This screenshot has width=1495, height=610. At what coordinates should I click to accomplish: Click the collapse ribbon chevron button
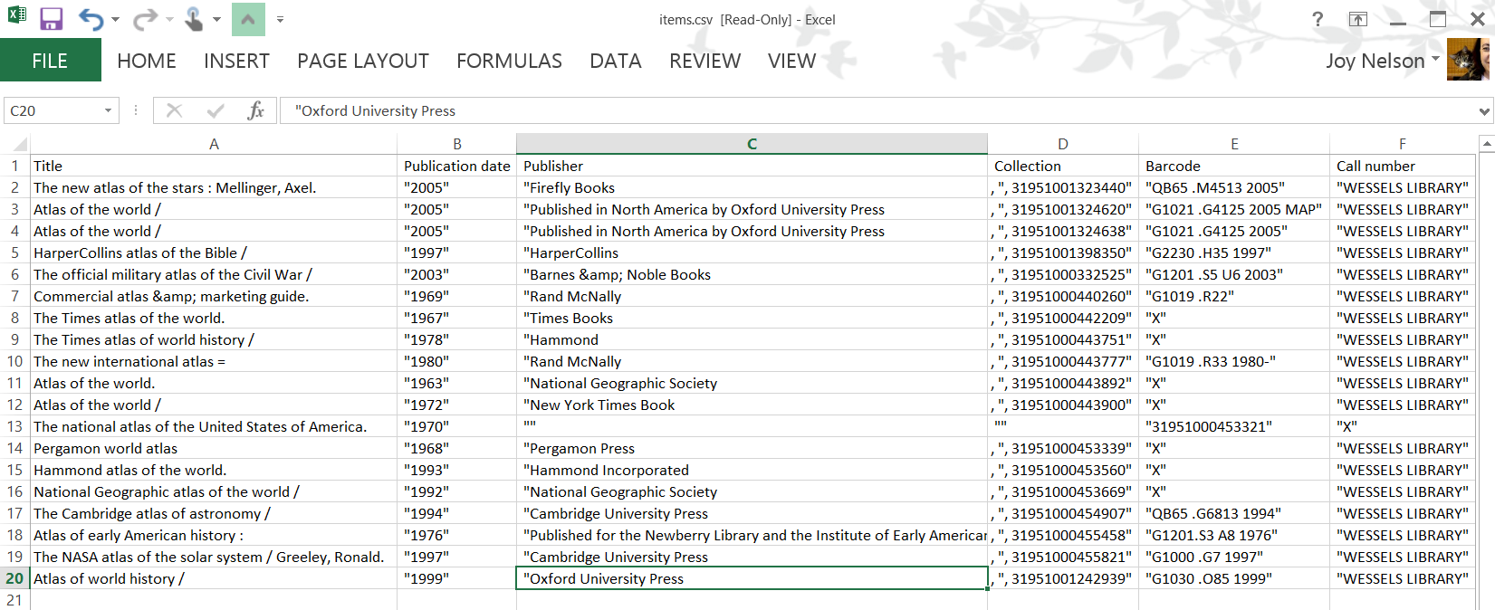tap(248, 19)
